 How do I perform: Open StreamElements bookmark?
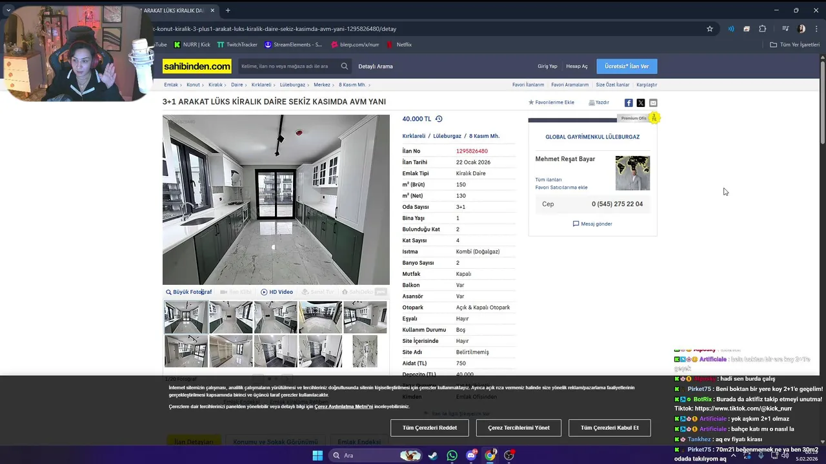tap(294, 45)
